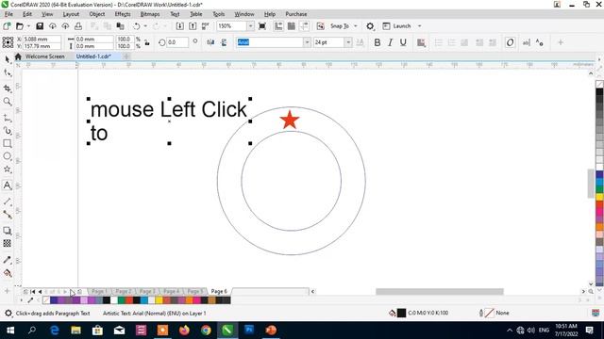This screenshot has width=604, height=339.
Task: Open the Bitmaps menu
Action: [x=150, y=14]
